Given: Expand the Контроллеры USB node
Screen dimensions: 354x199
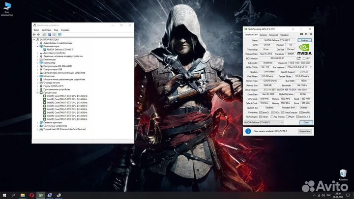Looking at the screenshot, I should coord(38,69).
